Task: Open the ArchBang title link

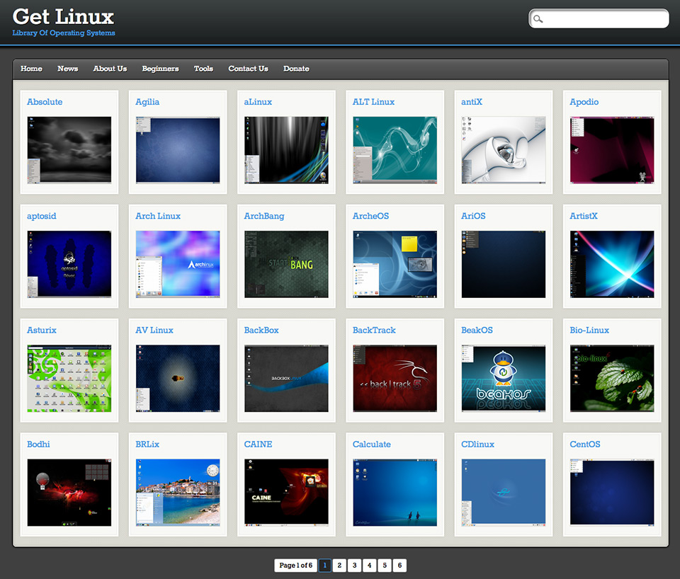Action: tap(264, 216)
